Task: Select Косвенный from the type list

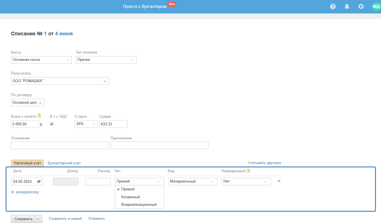Action: click(131, 197)
